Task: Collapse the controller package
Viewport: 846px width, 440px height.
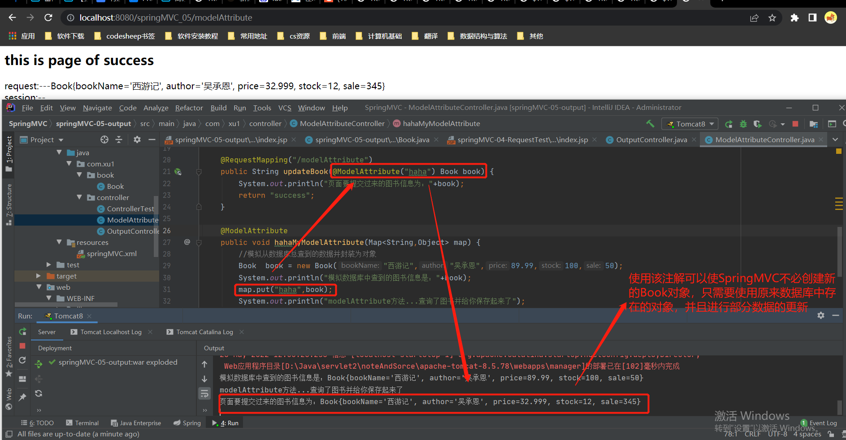Action: 79,197
